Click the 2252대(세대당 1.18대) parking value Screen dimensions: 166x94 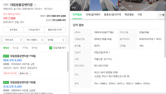(150, 39)
